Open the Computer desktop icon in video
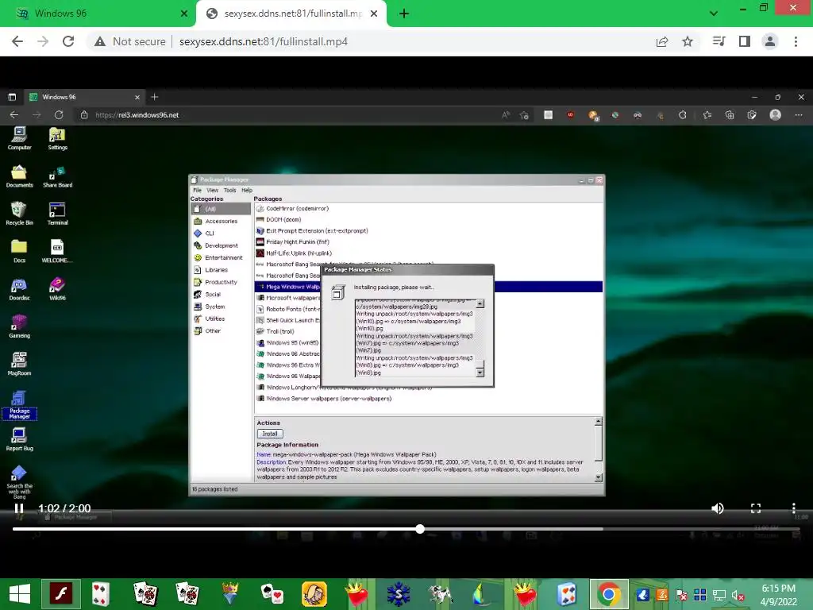813x610 pixels. (19, 138)
